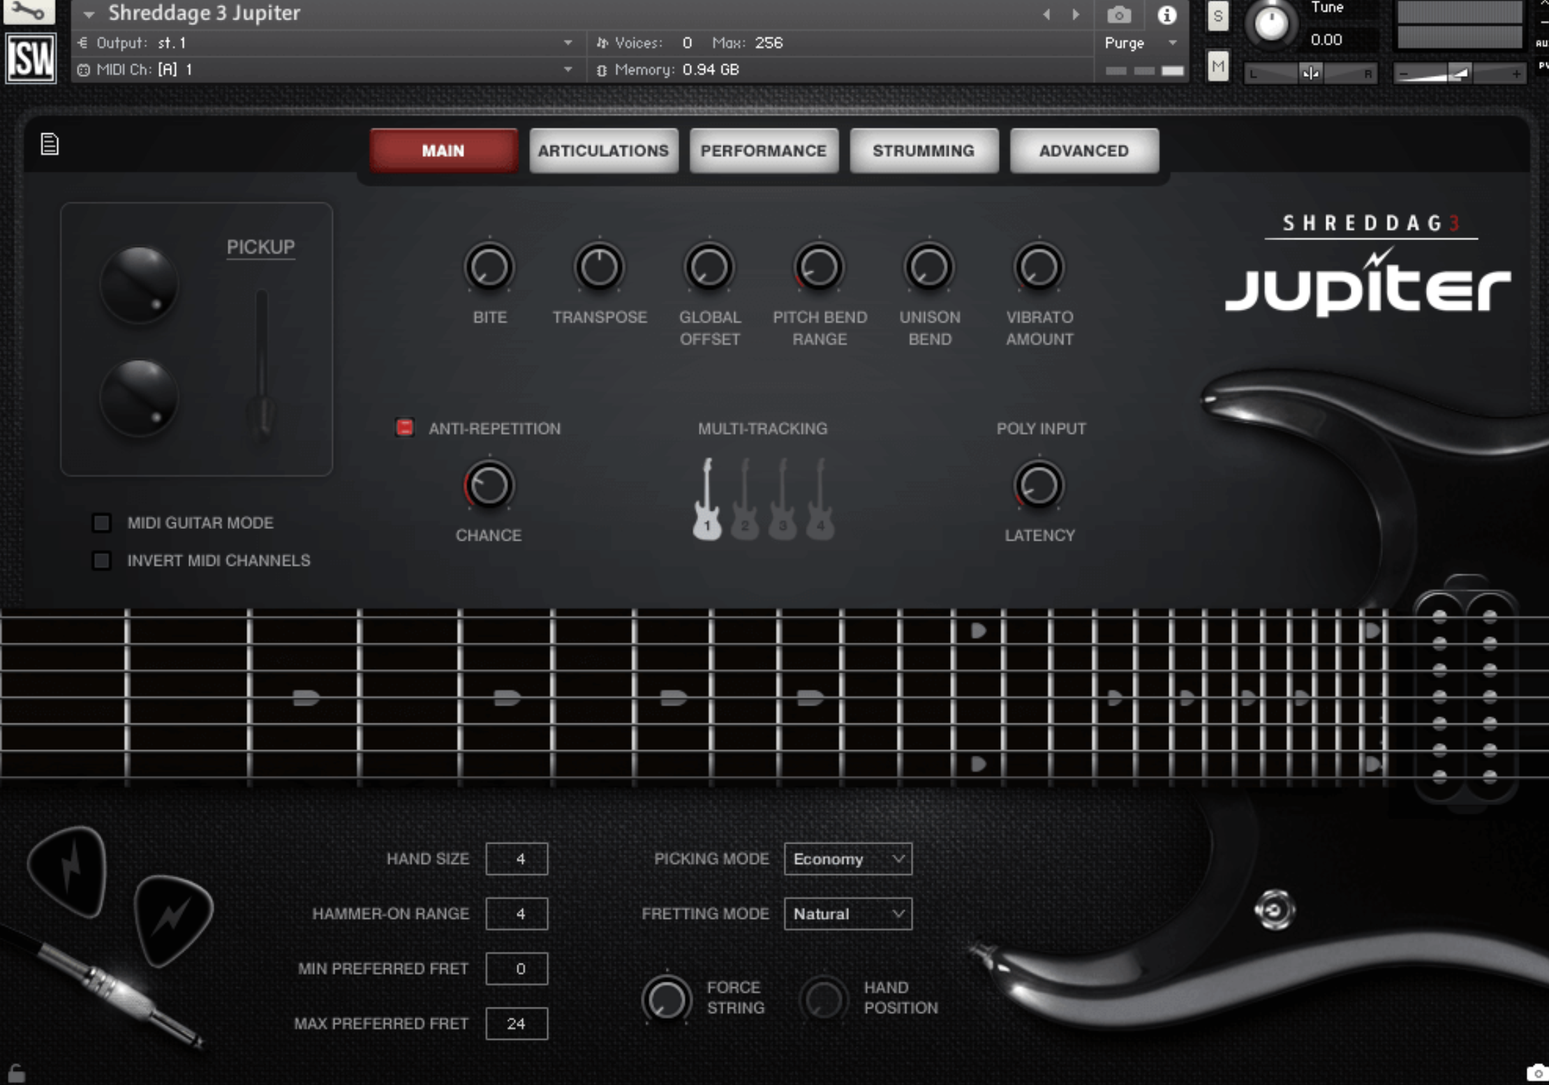Mute the instrument with the M button
Viewport: 1549px width, 1085px height.
point(1218,67)
